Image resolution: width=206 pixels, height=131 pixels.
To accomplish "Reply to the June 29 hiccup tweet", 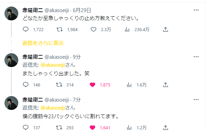I will tap(25, 29).
